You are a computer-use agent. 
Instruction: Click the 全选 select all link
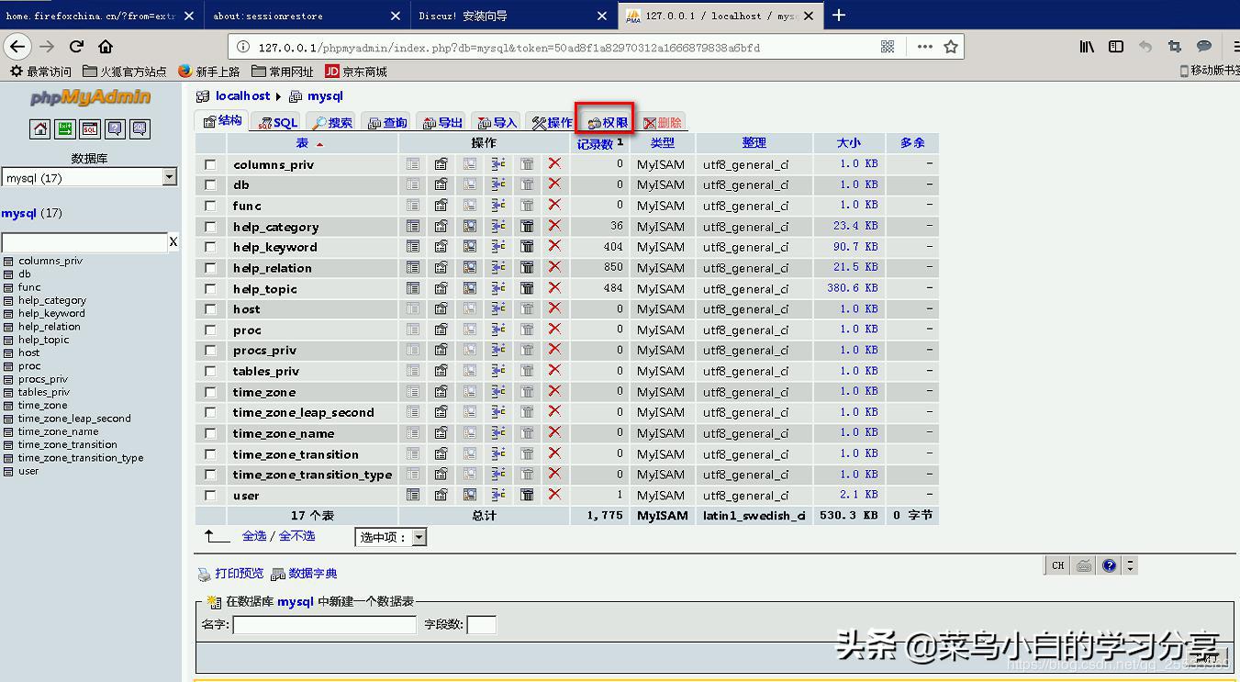coord(255,536)
